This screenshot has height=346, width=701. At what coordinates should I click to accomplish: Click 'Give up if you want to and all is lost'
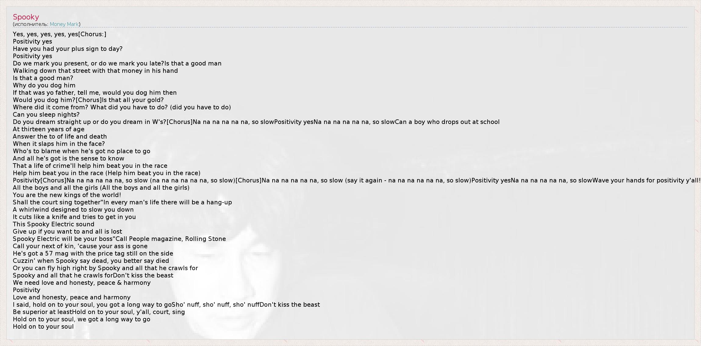tap(67, 231)
